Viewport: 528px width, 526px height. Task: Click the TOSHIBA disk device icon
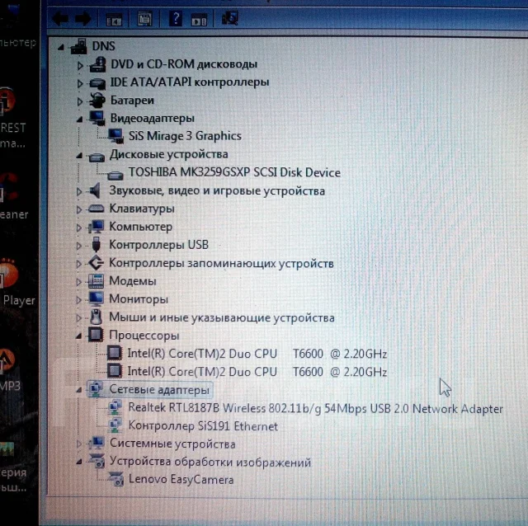pos(115,176)
